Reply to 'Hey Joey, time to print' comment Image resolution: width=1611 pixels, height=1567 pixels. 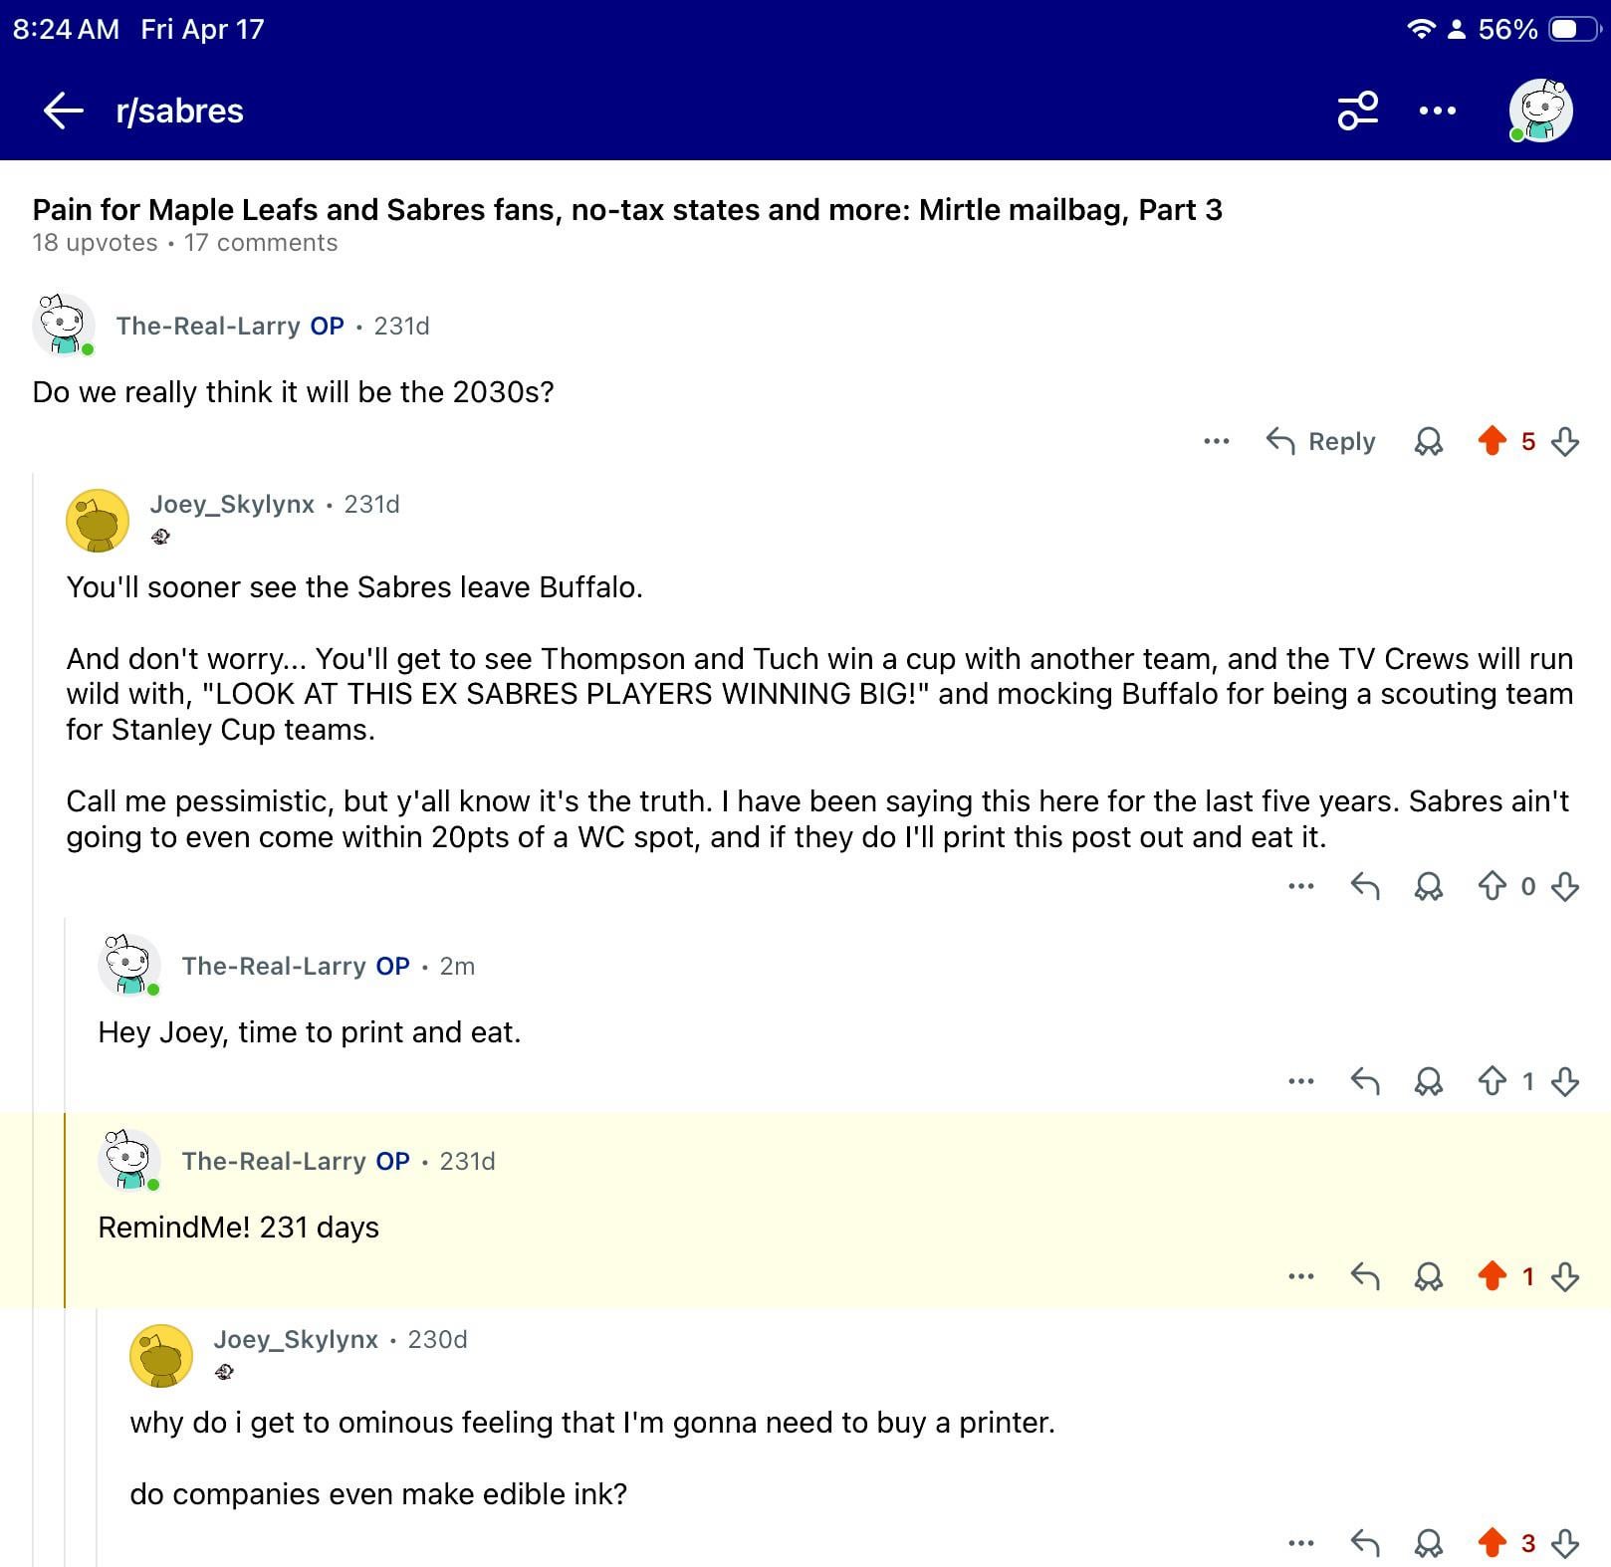[1365, 1081]
